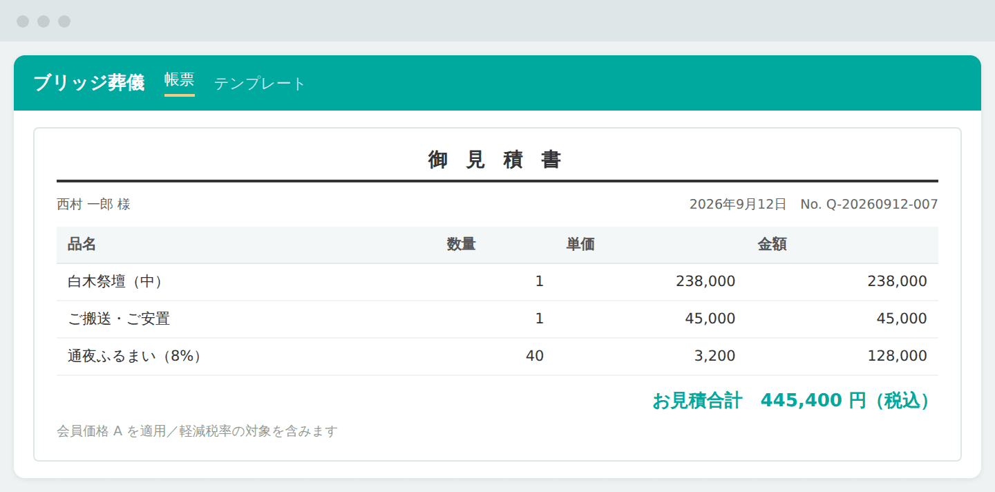The height and width of the screenshot is (492, 995).
Task: Switch to the テンプレート tab
Action: tap(260, 84)
